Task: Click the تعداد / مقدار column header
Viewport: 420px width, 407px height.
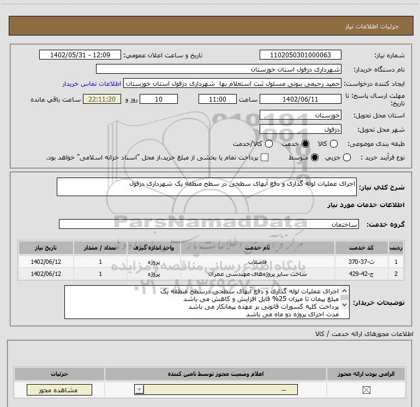Action: 100,247
